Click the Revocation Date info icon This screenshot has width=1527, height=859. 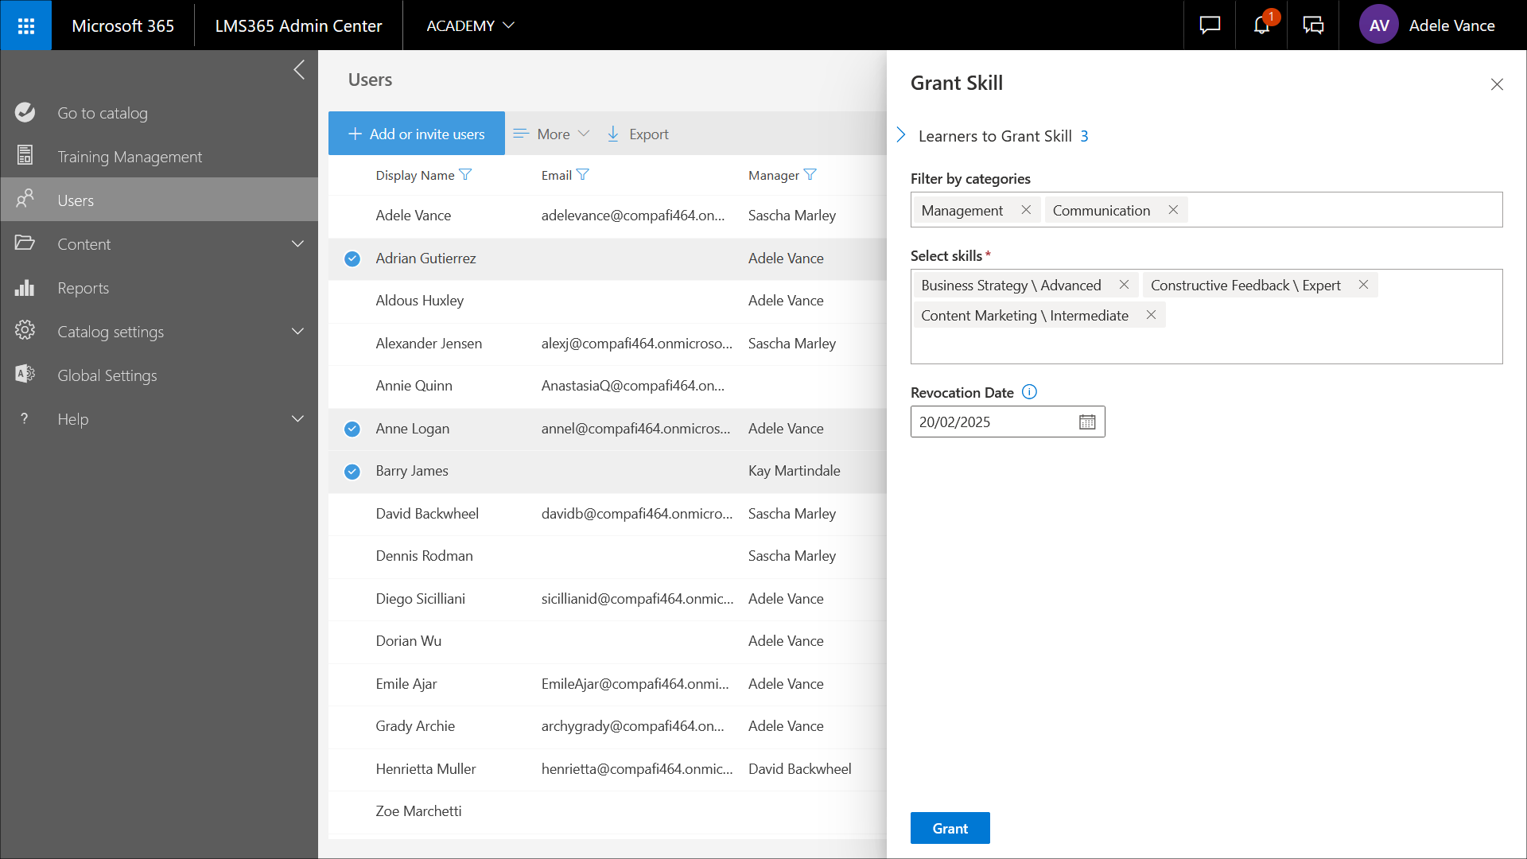[x=1029, y=392]
